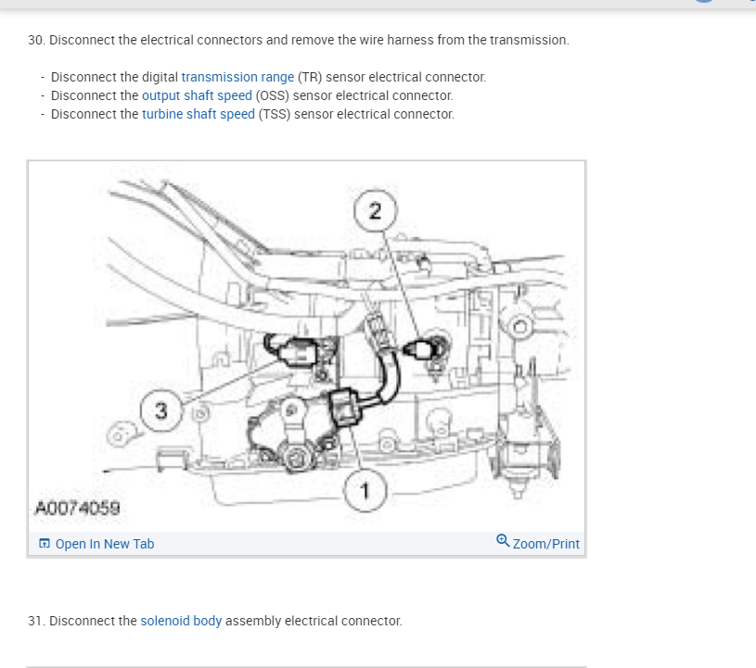756x668 pixels.
Task: Click the Zoom/Print link
Action: tap(545, 544)
